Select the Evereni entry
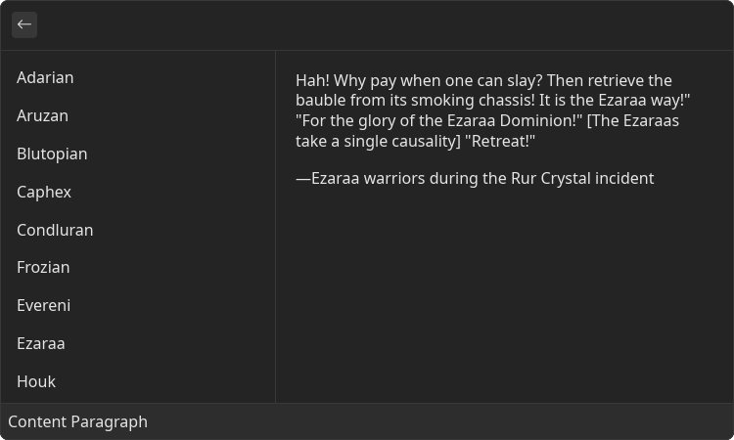 pos(138,305)
